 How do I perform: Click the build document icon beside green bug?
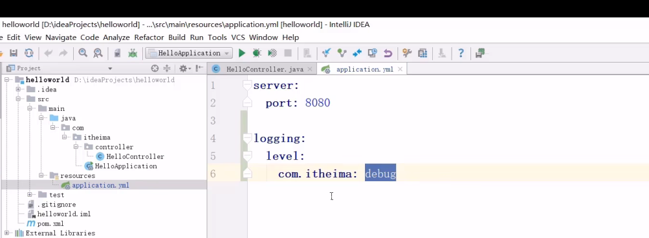[118, 53]
